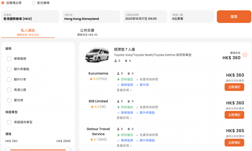Check the 保證提供車型 checkbox

pos(9,122)
